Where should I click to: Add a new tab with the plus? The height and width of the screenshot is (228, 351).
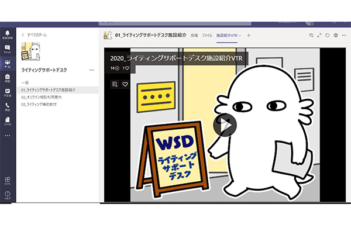tap(249, 35)
